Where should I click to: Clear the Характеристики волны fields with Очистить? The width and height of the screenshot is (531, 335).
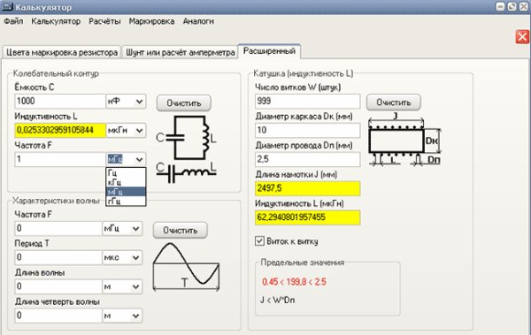click(181, 230)
